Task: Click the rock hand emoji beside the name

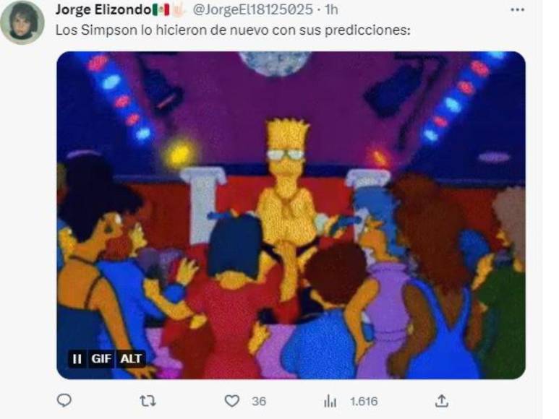Action: pos(178,9)
